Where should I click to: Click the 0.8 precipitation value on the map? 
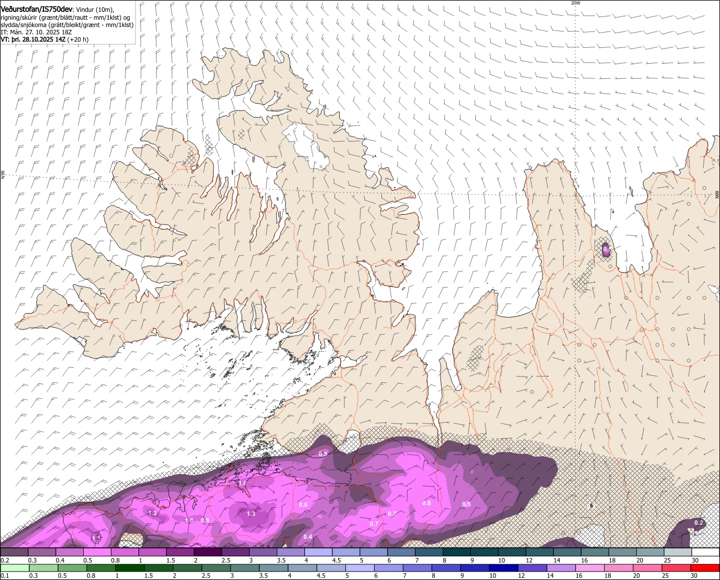point(426,503)
